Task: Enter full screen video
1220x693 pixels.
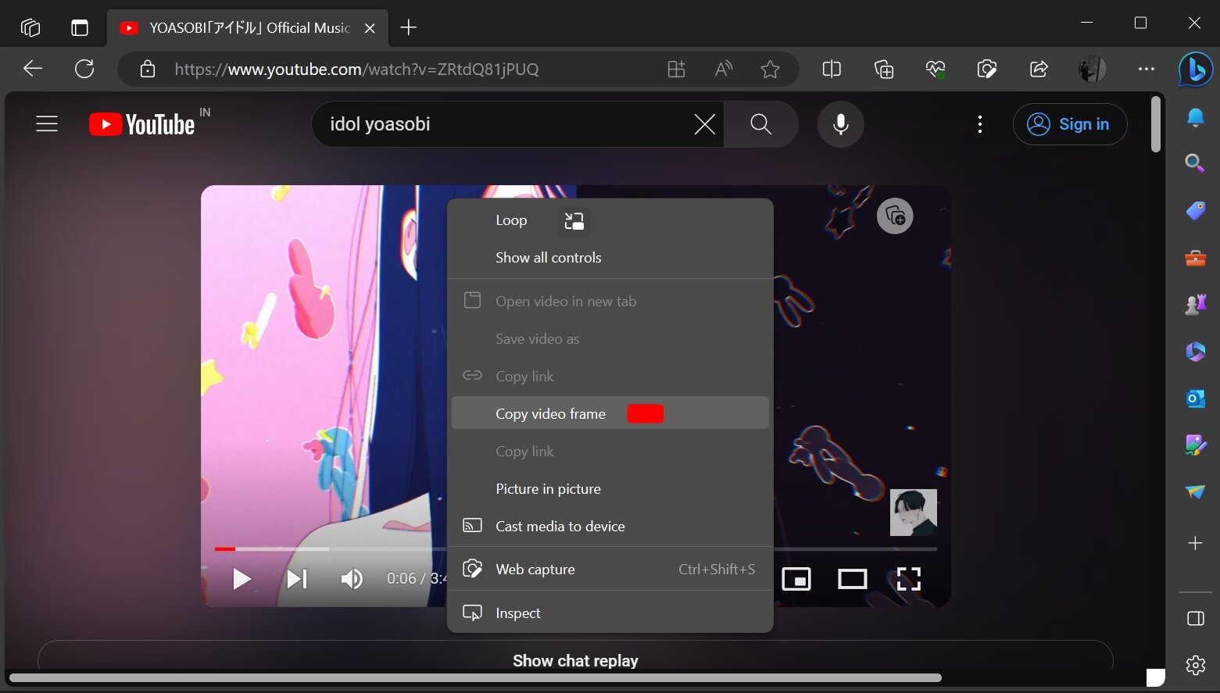Action: (x=909, y=579)
